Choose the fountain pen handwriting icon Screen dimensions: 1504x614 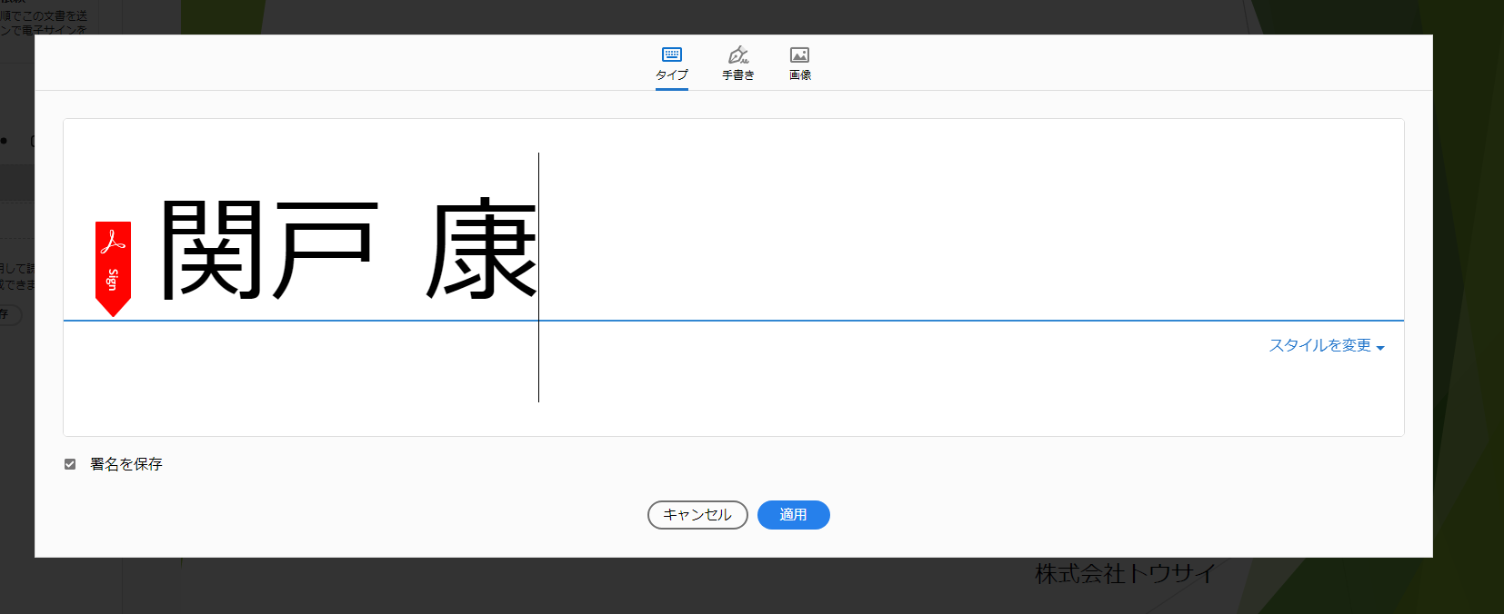pos(738,54)
